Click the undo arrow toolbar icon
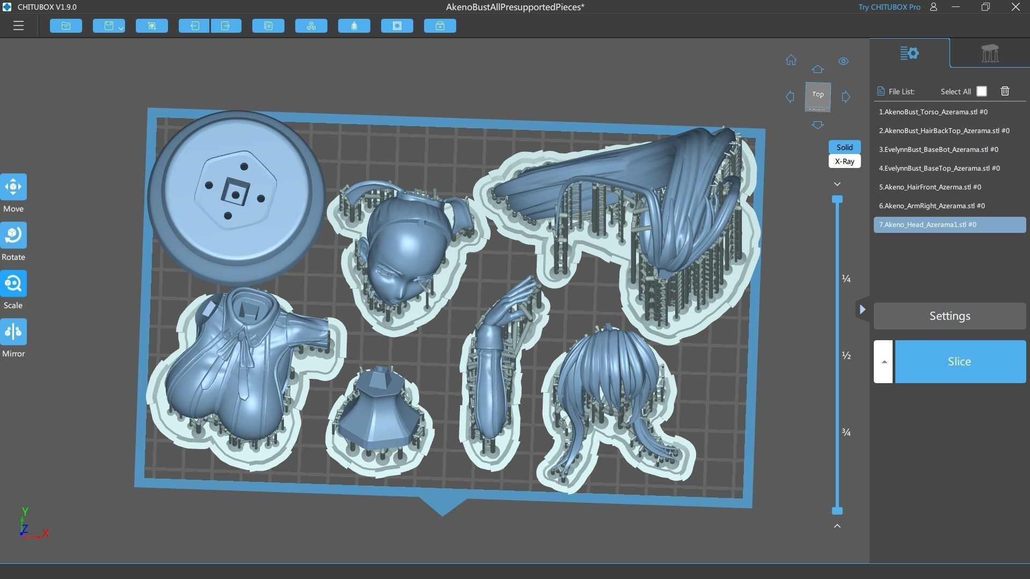The height and width of the screenshot is (579, 1030). tap(194, 26)
